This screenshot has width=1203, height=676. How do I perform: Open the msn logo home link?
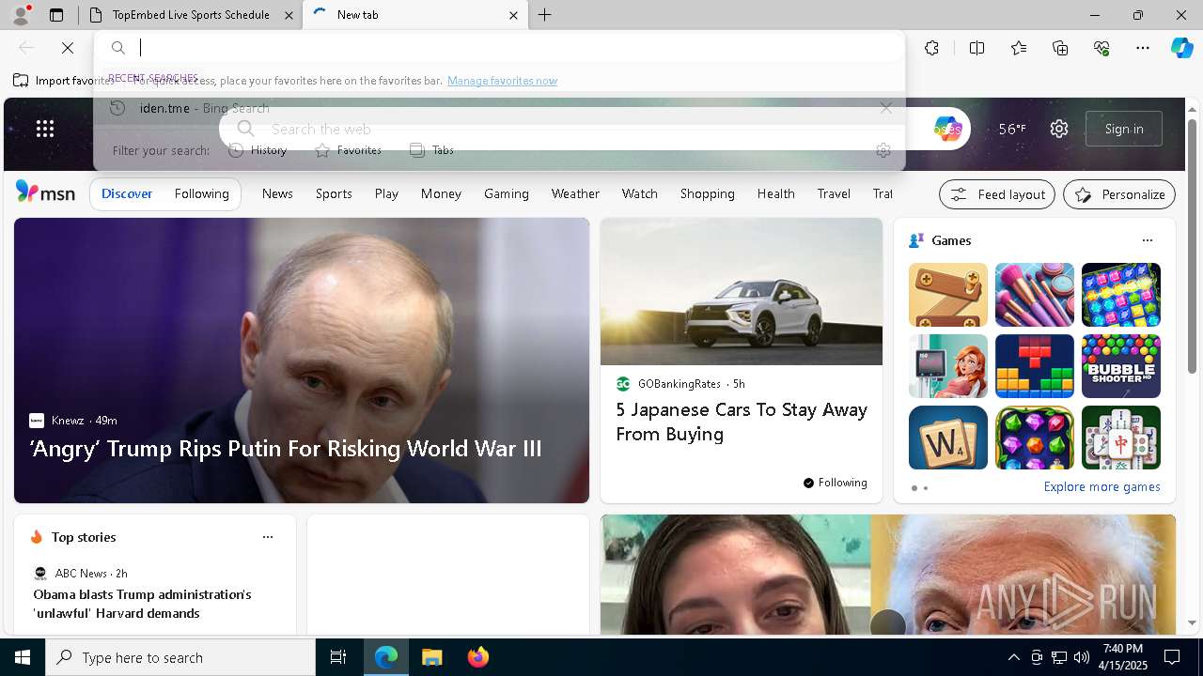coord(45,192)
